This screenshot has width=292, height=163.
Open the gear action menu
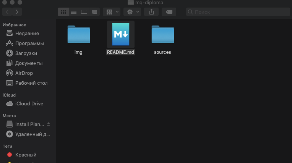tap(132, 12)
